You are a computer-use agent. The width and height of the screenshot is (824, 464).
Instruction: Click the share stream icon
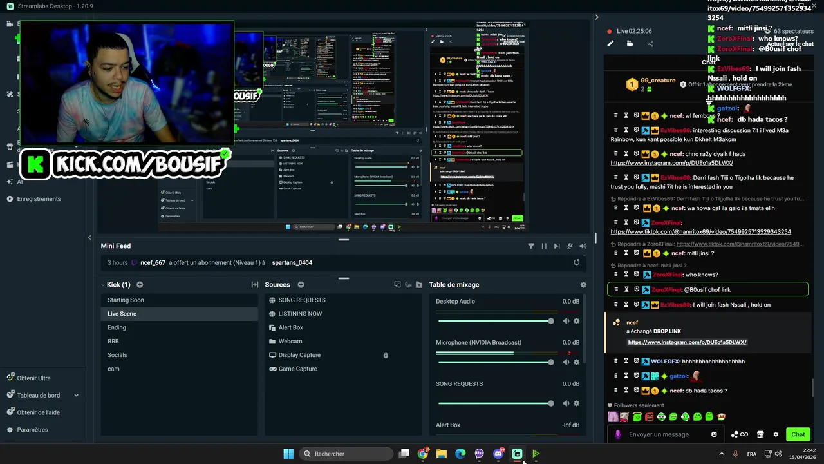650,44
